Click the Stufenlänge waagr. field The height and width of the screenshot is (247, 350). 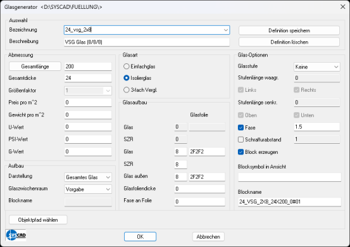(316, 78)
